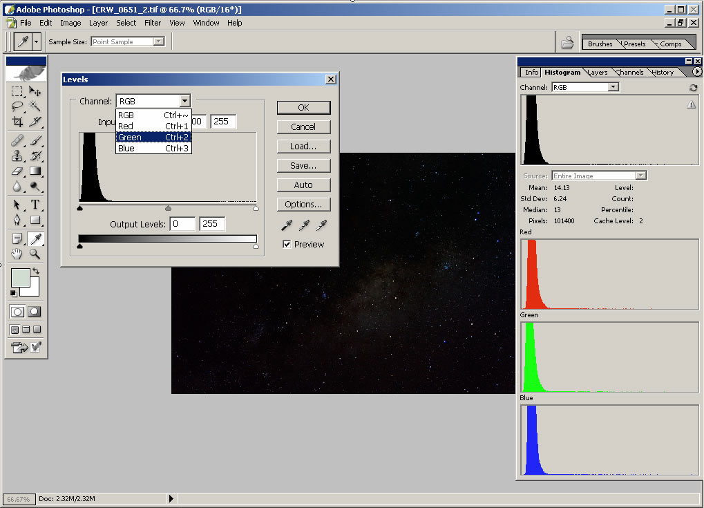Select the Zoom magnifier tool
Screen dimensions: 704x508
click(x=35, y=254)
